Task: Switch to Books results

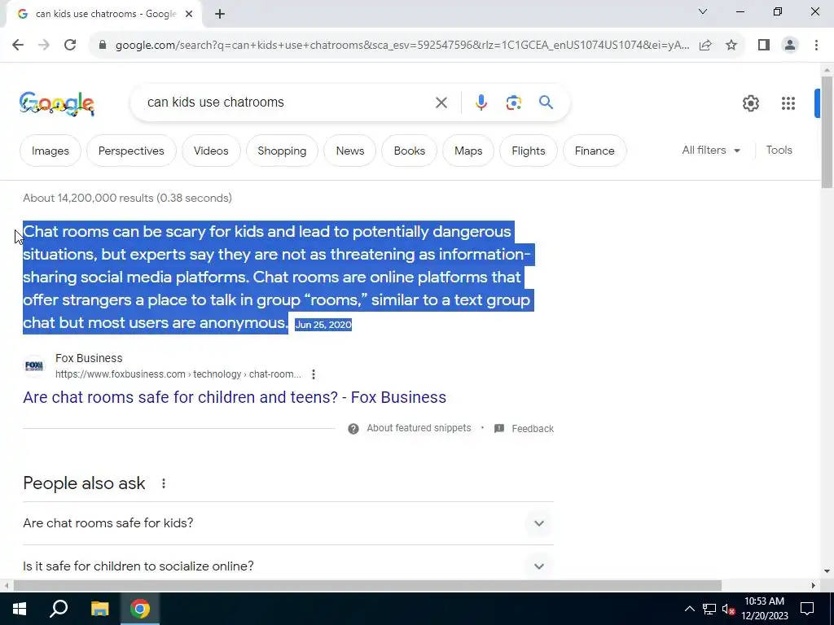Action: pos(410,151)
